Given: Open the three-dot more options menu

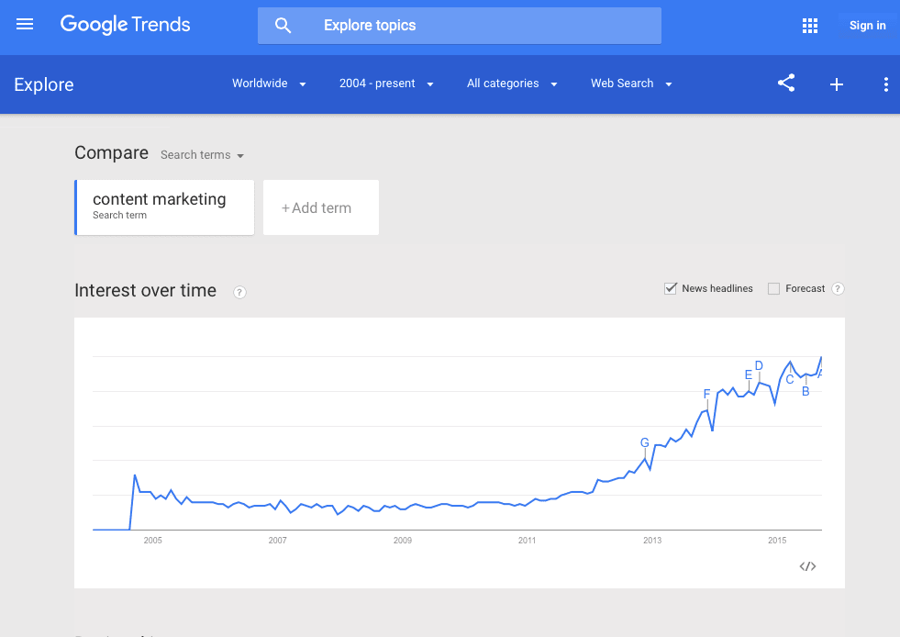Looking at the screenshot, I should click(886, 84).
